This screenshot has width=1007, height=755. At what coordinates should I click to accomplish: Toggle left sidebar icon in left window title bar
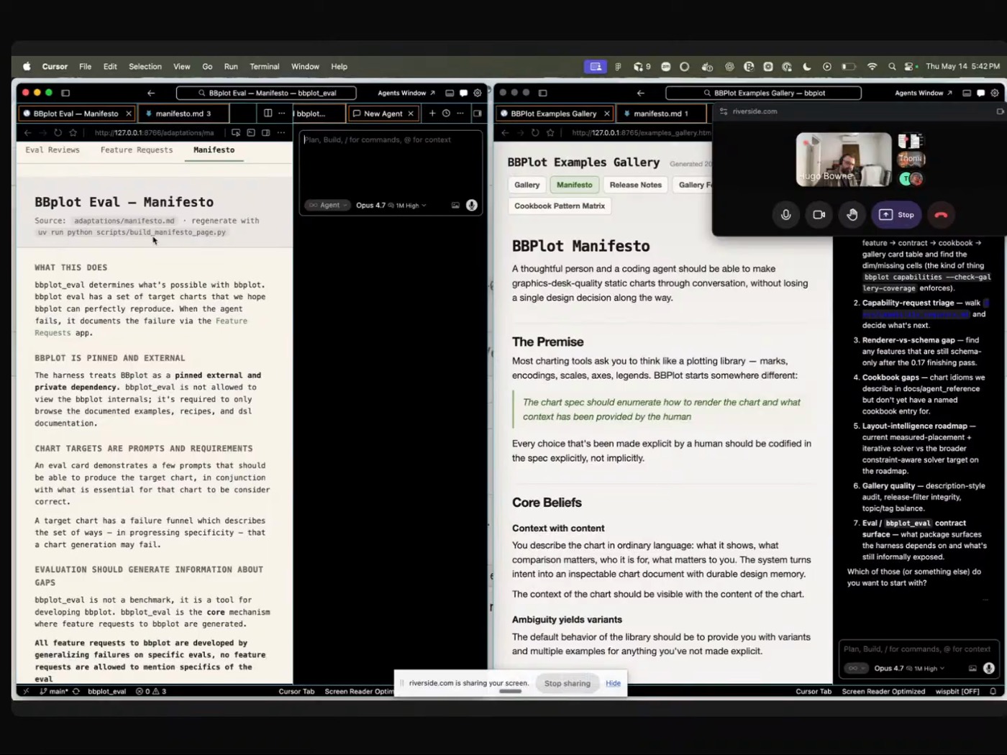pos(65,93)
